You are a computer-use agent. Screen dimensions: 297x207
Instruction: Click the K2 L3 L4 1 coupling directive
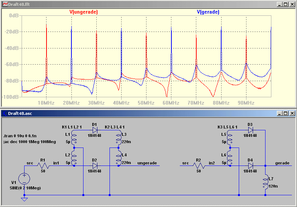coord(115,127)
